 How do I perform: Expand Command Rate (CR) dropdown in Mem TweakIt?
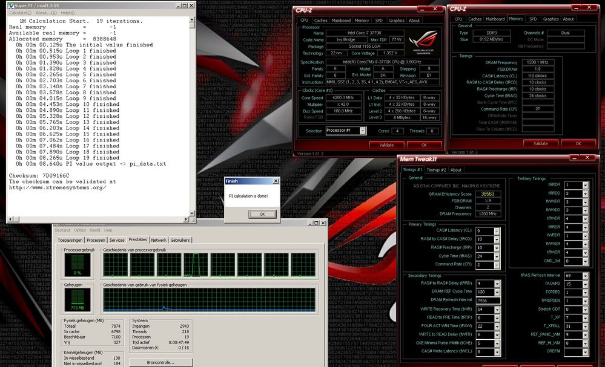coord(497,265)
